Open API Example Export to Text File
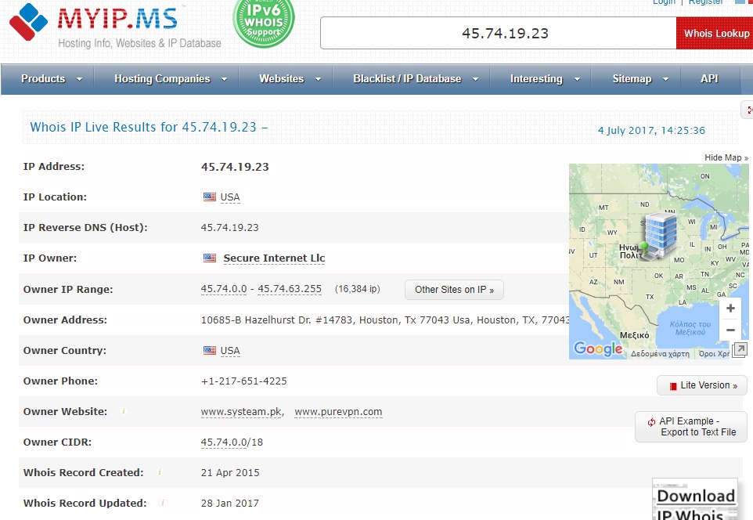The image size is (753, 520). pos(691,427)
